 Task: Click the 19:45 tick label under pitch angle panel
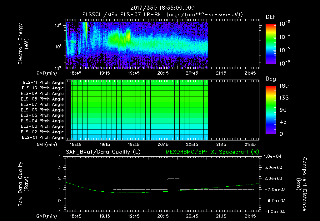tap(134, 145)
